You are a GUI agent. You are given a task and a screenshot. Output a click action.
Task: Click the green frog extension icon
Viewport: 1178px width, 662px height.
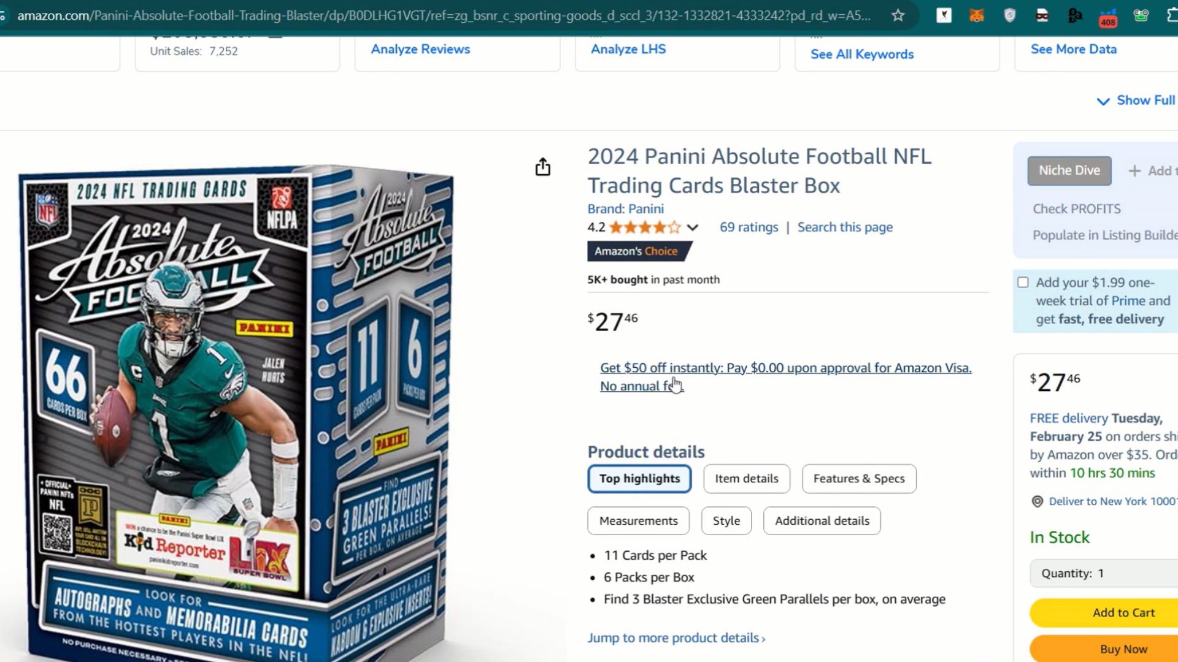1141,16
